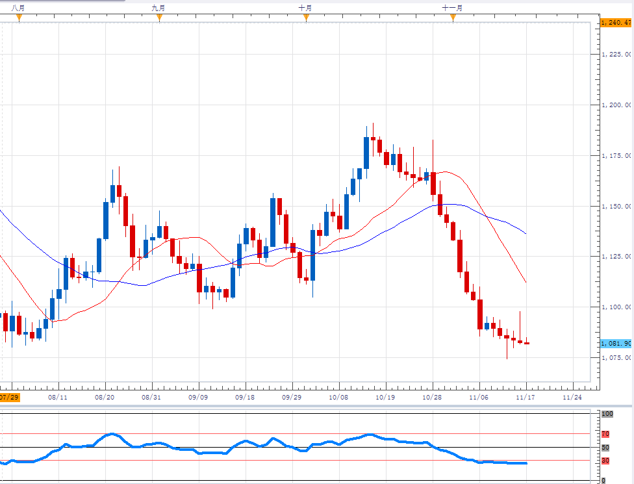634x484 pixels.
Task: Click the September month marker triangle
Action: (159, 18)
